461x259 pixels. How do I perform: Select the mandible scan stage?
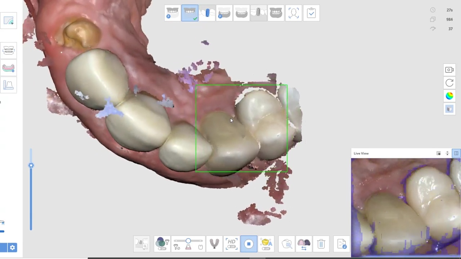click(x=241, y=13)
